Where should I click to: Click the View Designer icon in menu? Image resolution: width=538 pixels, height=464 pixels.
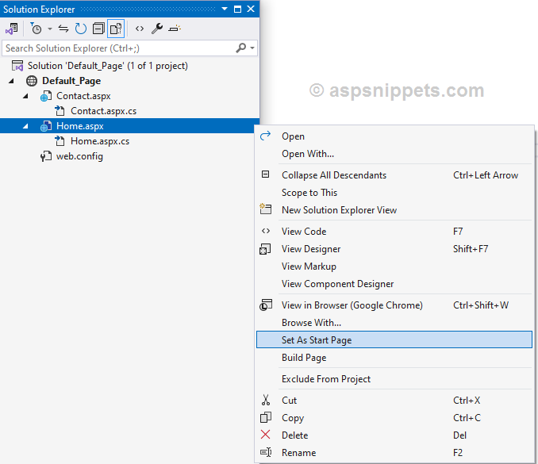(265, 249)
